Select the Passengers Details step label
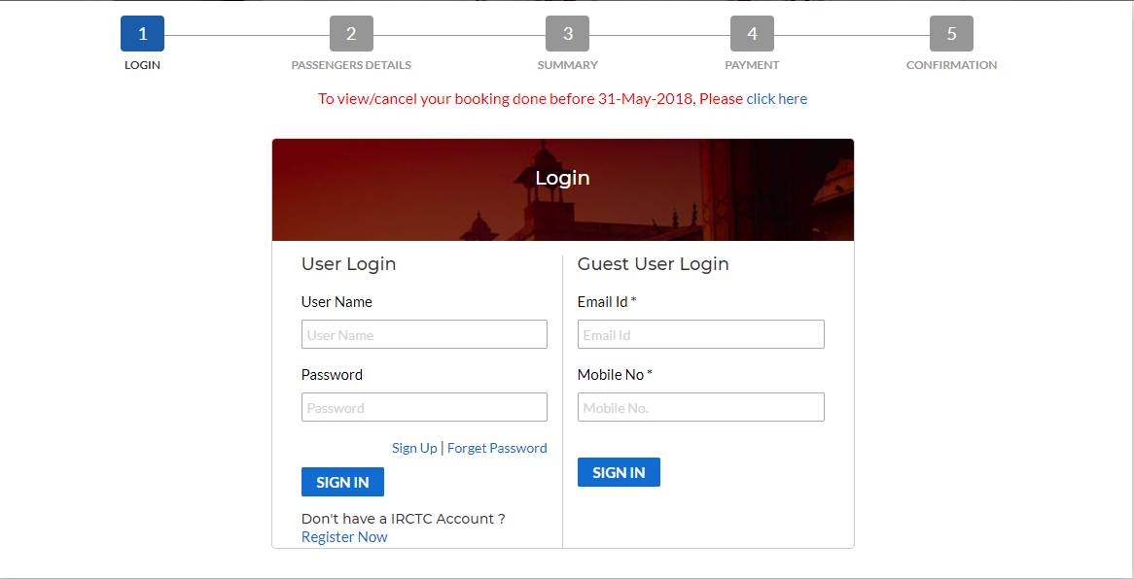Viewport: 1134px width, 579px height. click(351, 65)
